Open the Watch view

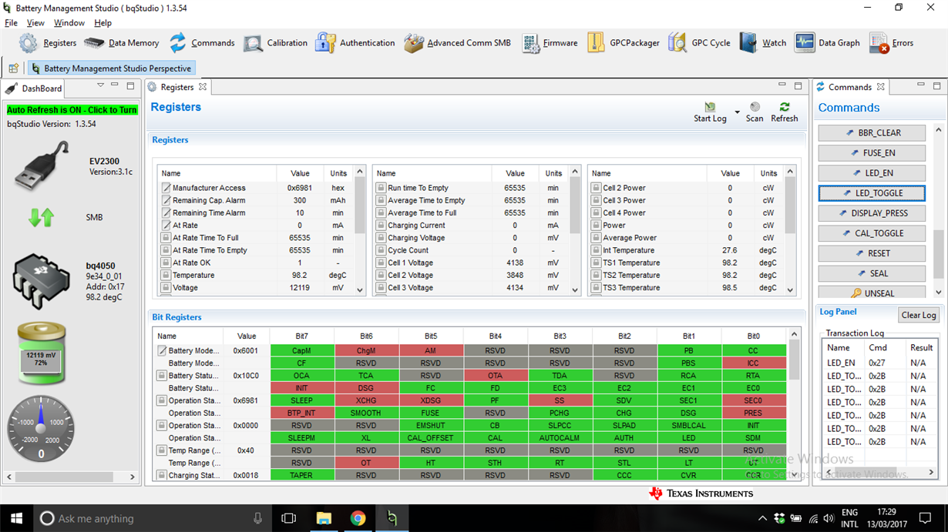click(763, 43)
